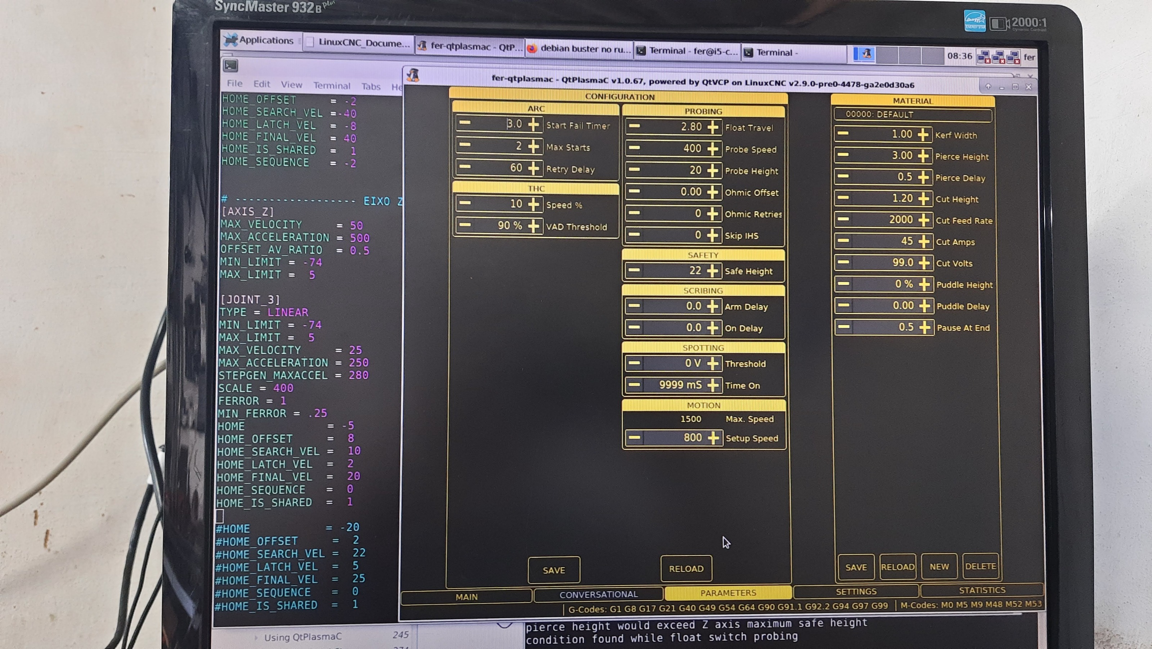Increase Safe Height value

coord(713,270)
